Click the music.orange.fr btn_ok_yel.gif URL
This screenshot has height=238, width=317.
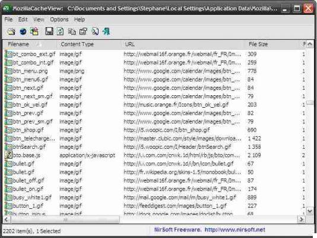pos(176,105)
